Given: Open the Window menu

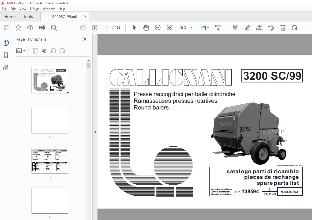Looking at the screenshot, I should click(x=49, y=9).
